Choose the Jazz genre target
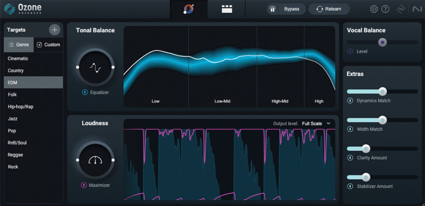Viewport: 425px width, 206px height. point(33,119)
